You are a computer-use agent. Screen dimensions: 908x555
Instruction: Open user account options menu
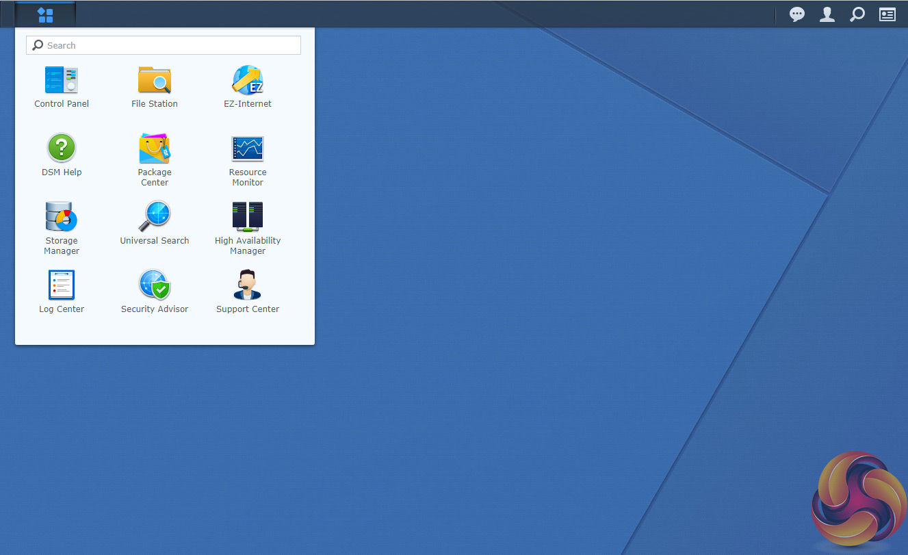click(827, 14)
